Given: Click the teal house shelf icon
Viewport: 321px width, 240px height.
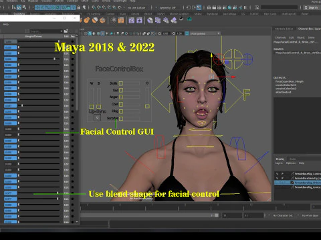Looking at the screenshot, I should click(189, 19).
